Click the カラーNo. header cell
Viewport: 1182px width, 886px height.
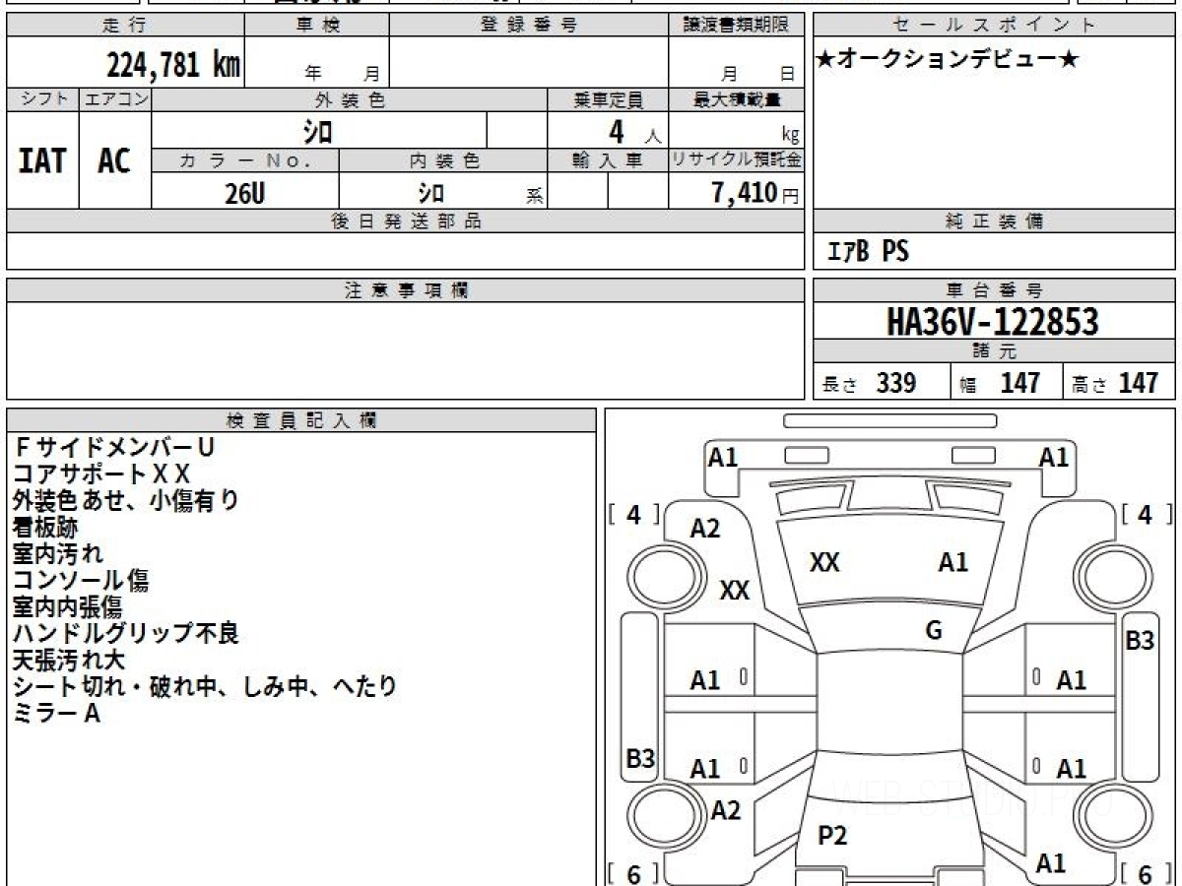pos(245,160)
